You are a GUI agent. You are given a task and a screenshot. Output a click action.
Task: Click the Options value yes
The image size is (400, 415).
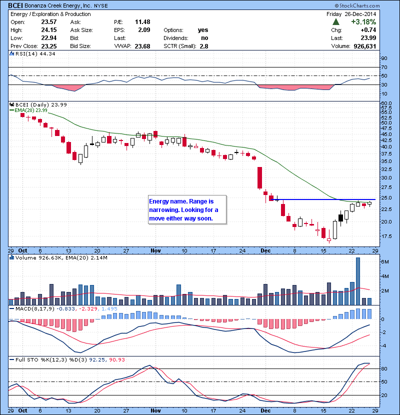[x=203, y=30]
